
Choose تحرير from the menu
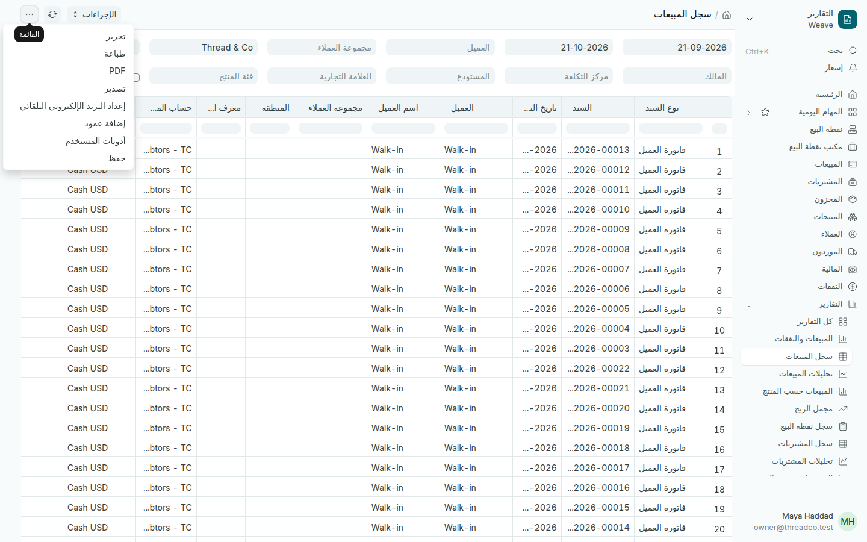click(x=68, y=36)
